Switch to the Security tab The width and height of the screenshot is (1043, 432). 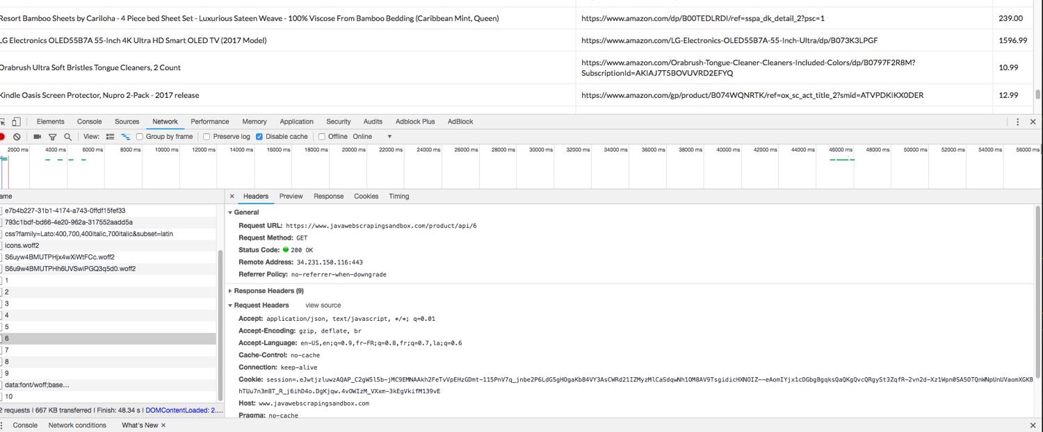click(338, 122)
